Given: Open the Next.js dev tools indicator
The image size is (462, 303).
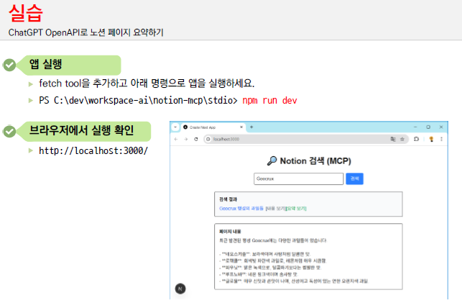Looking at the screenshot, I should click(x=180, y=289).
